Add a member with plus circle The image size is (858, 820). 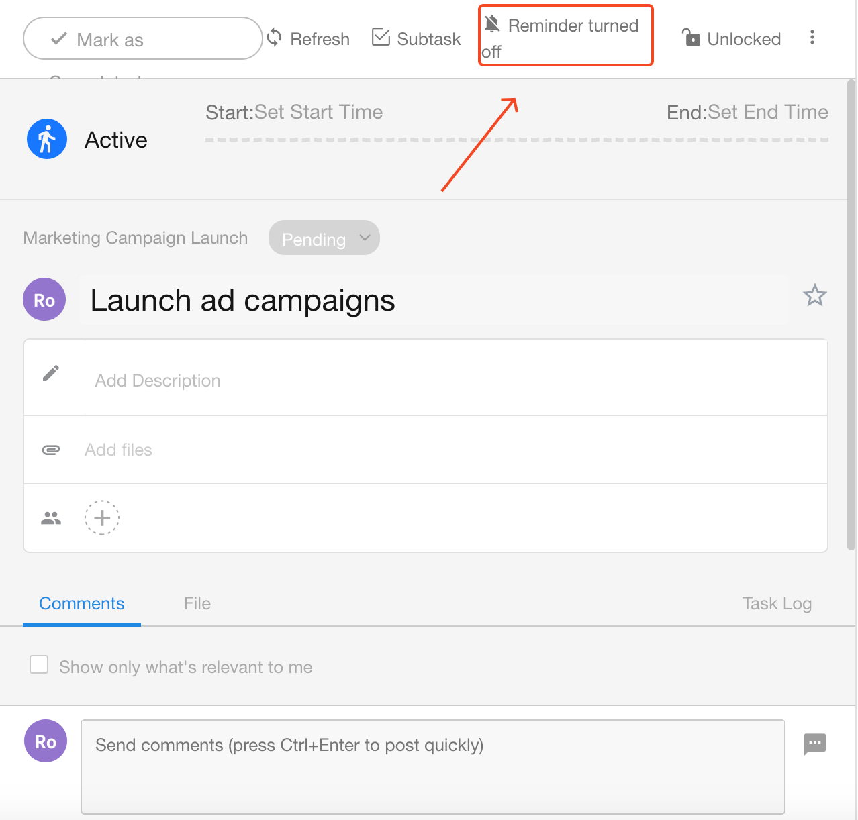point(102,518)
